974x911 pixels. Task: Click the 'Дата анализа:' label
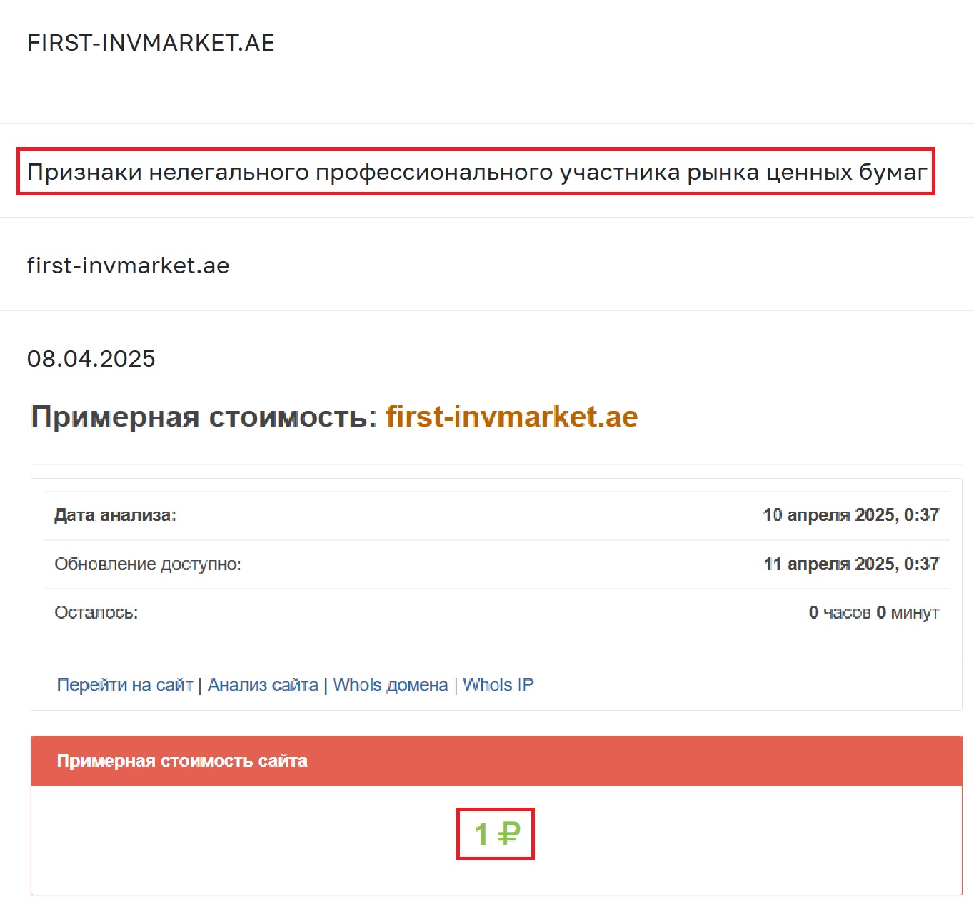coord(115,515)
